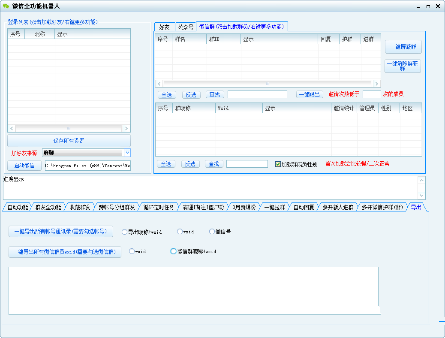Click the 启动微信 button
The image size is (445, 338).
point(24,166)
